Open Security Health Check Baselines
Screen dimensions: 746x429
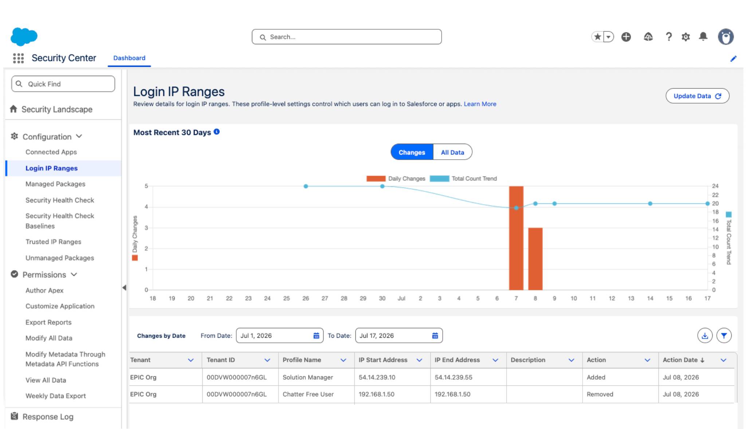[x=60, y=221]
